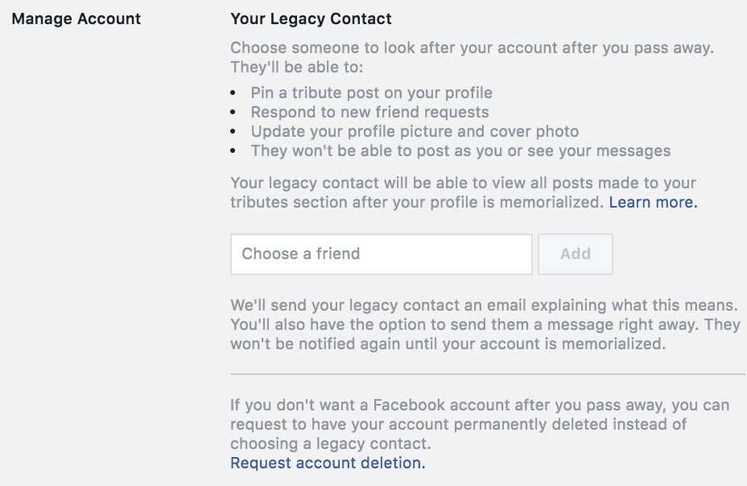Viewport: 747px width, 486px height.
Task: Click the "Request account deletion." link
Action: coord(328,463)
